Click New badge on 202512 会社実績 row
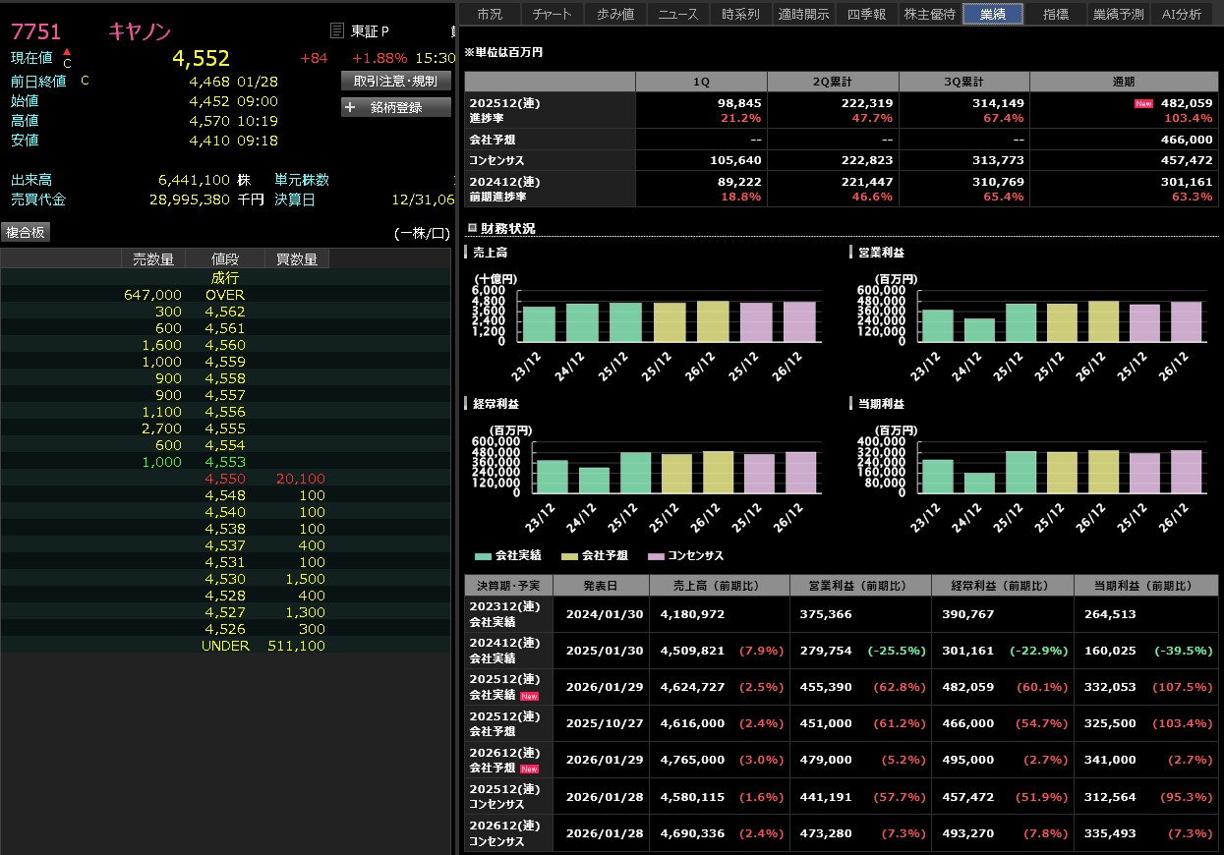 tap(528, 696)
